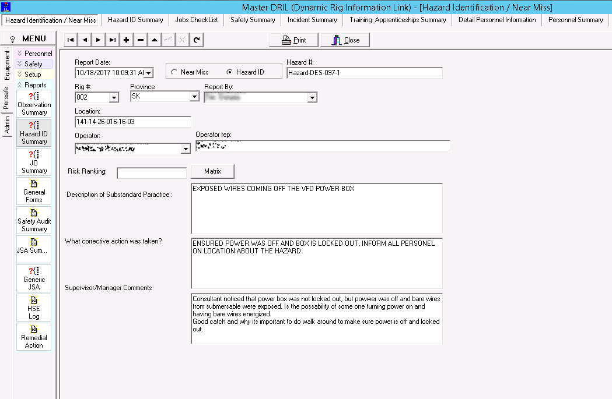
Task: Open the Report By dropdown
Action: point(312,97)
